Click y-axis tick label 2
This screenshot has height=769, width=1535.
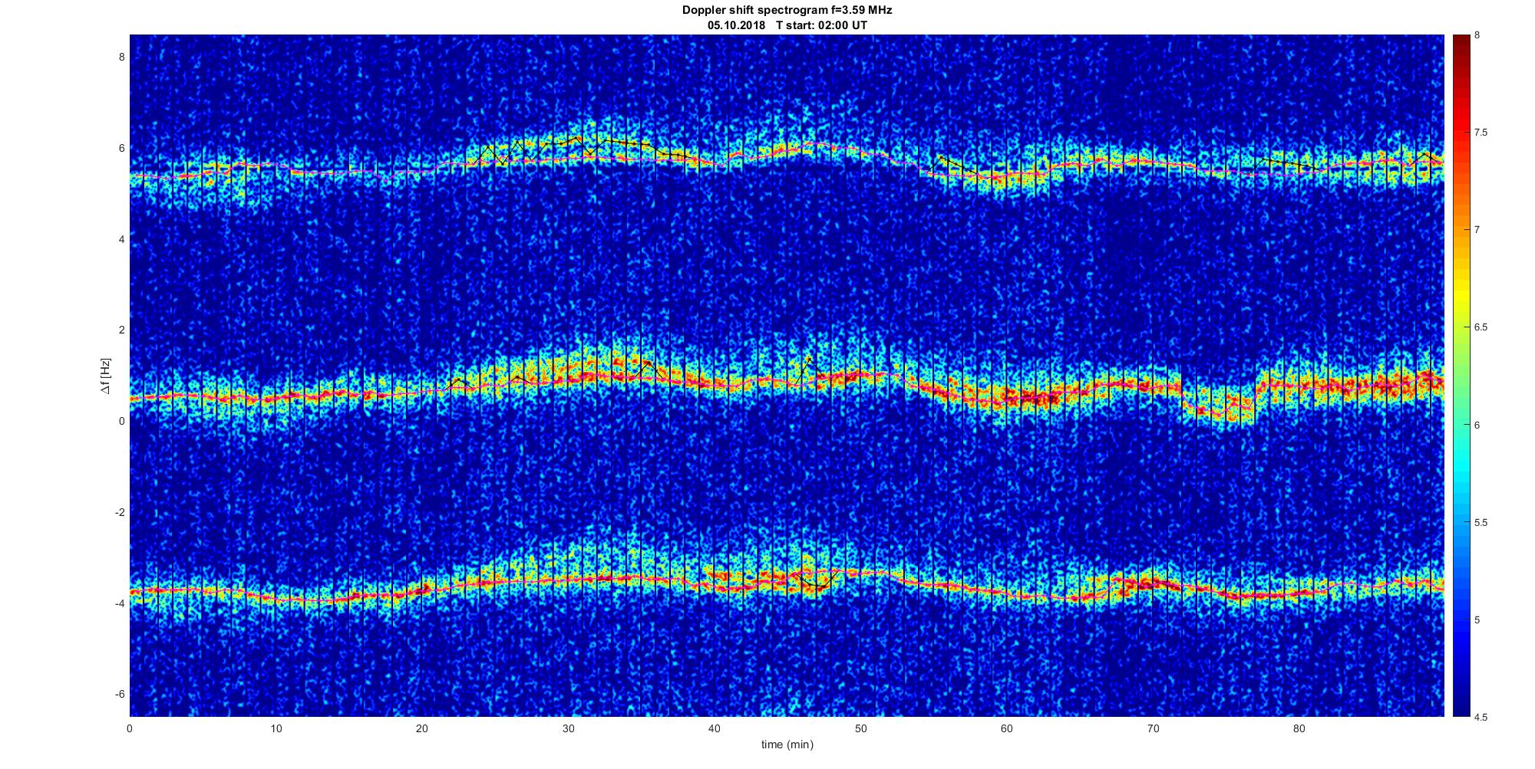click(x=120, y=330)
